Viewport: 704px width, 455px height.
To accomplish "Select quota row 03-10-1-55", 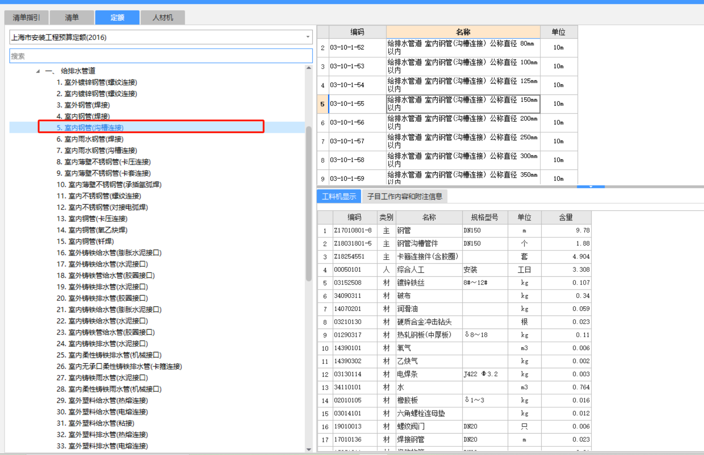I will (447, 104).
